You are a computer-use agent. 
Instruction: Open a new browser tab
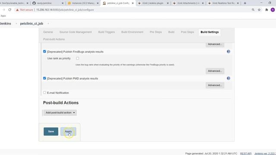point(245,3)
